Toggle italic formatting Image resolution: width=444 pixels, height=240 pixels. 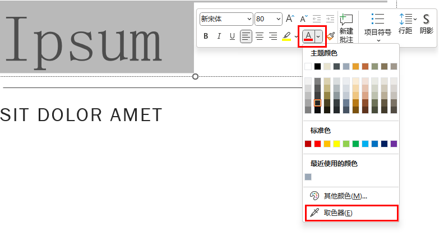click(219, 36)
